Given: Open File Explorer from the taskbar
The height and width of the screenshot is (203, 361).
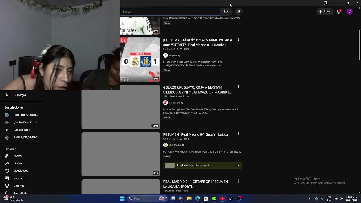Looking at the screenshot, I should (189, 198).
